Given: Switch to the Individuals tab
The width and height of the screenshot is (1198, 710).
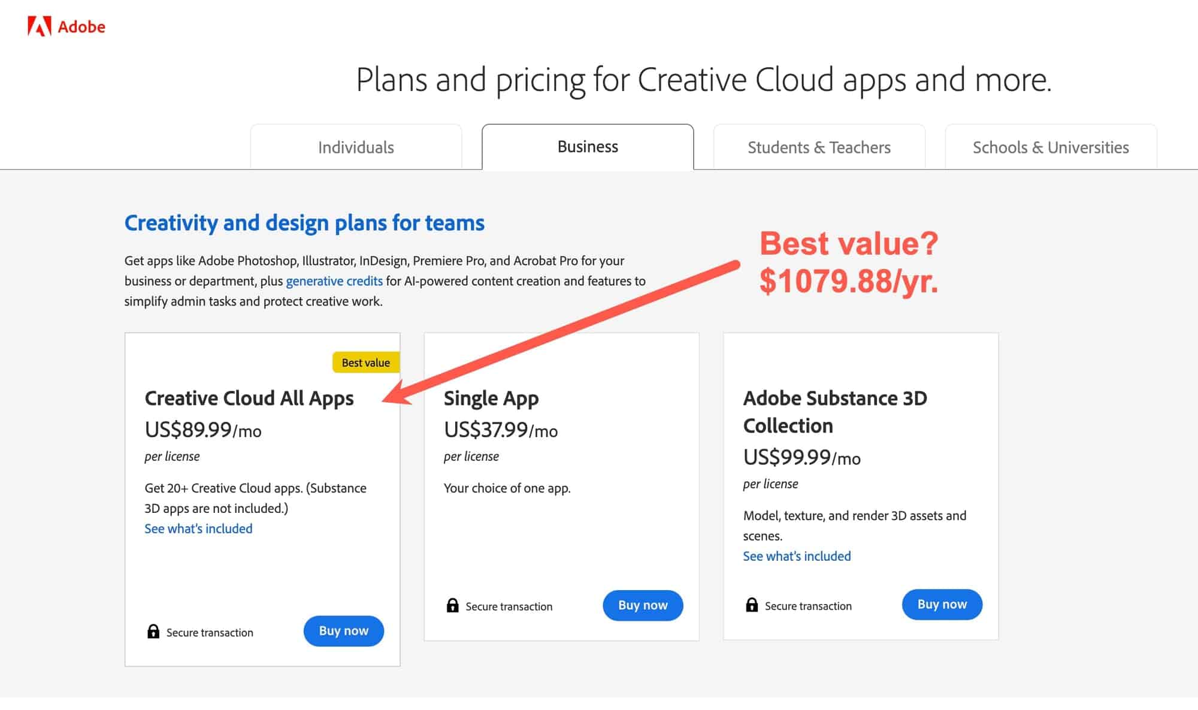Looking at the screenshot, I should [356, 147].
